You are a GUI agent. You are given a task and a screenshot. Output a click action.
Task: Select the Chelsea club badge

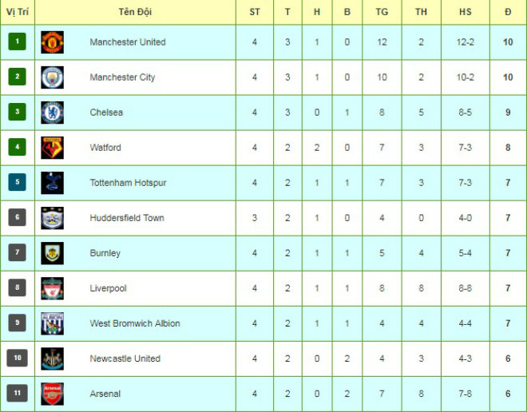(53, 113)
